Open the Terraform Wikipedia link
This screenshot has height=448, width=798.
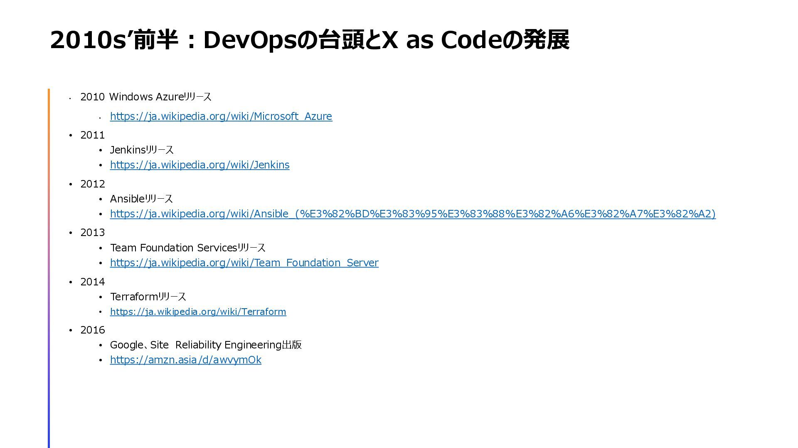[198, 312]
